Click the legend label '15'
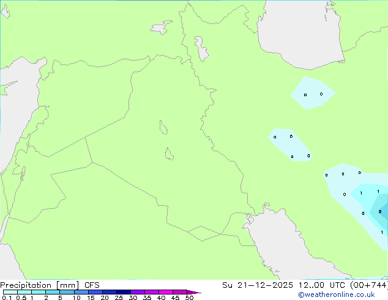This screenshot has width=388, height=300. pyautogui.click(x=91, y=298)
